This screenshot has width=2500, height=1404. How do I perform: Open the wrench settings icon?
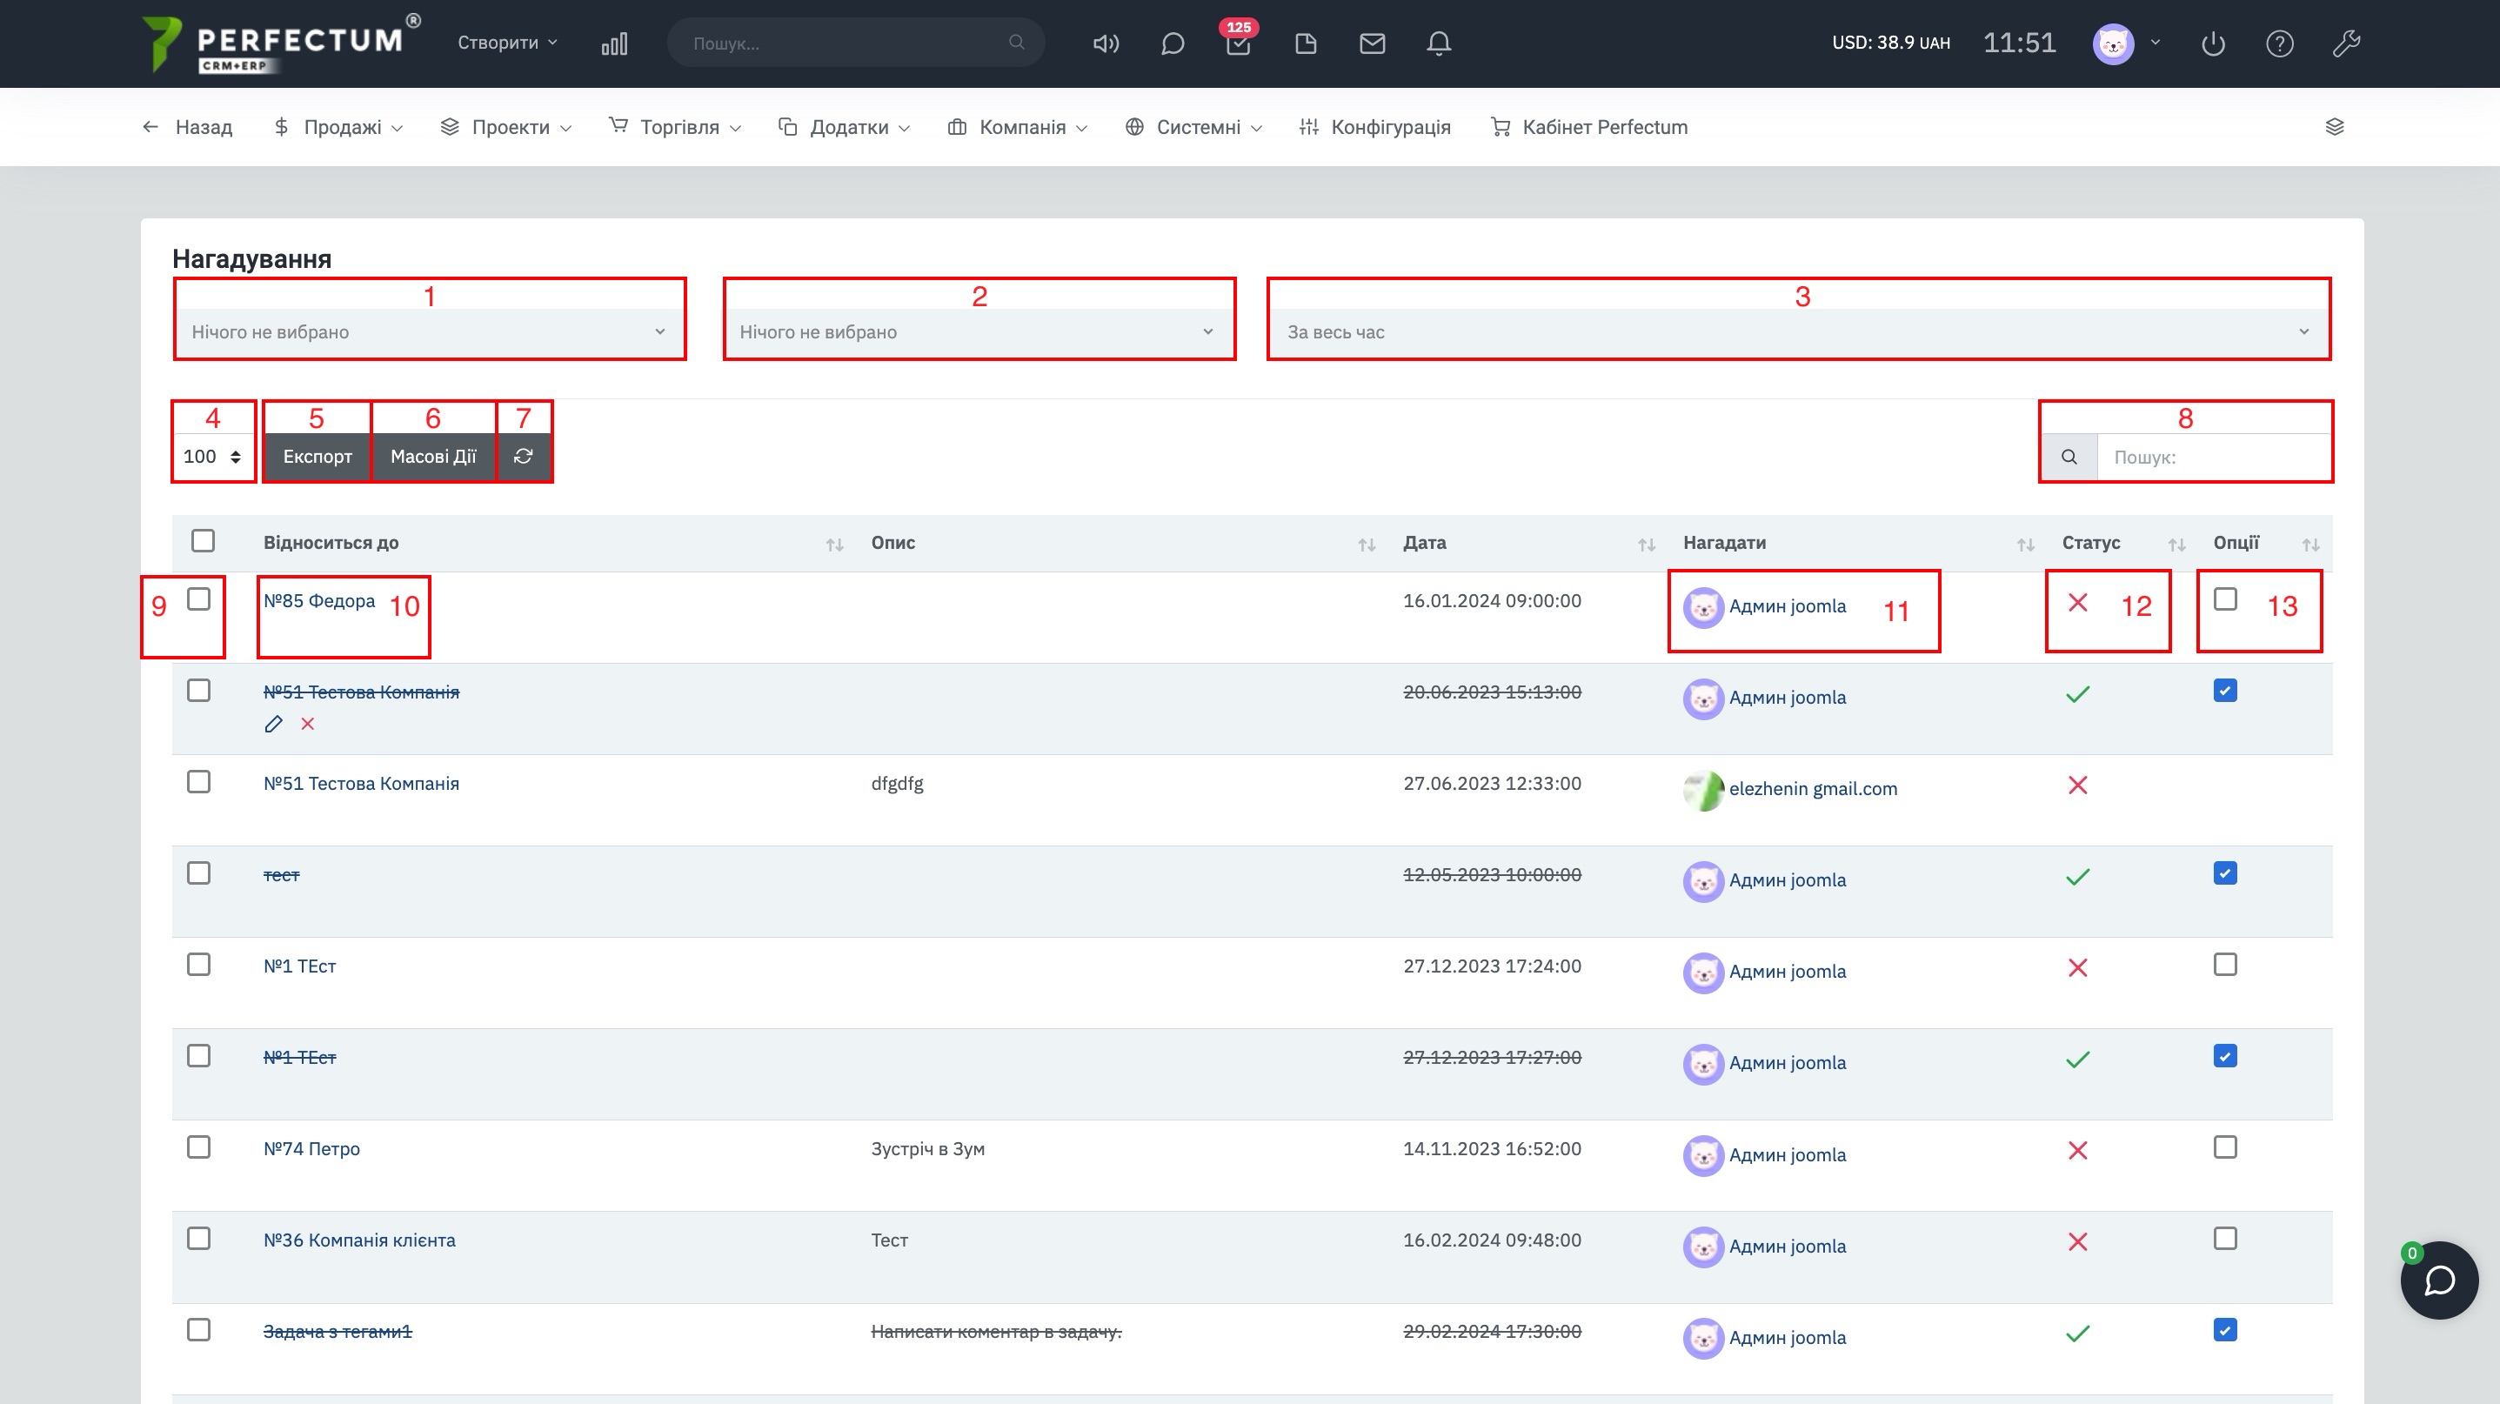2346,43
